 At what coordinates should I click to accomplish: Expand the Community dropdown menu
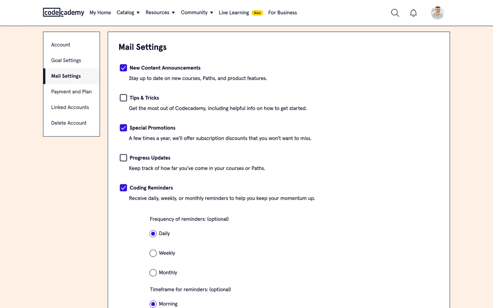coord(197,13)
